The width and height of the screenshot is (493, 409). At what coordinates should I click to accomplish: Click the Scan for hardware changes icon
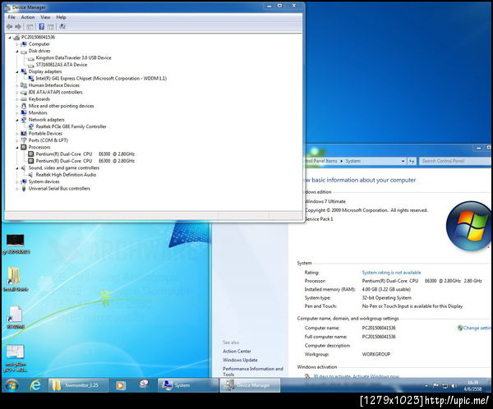[x=62, y=27]
